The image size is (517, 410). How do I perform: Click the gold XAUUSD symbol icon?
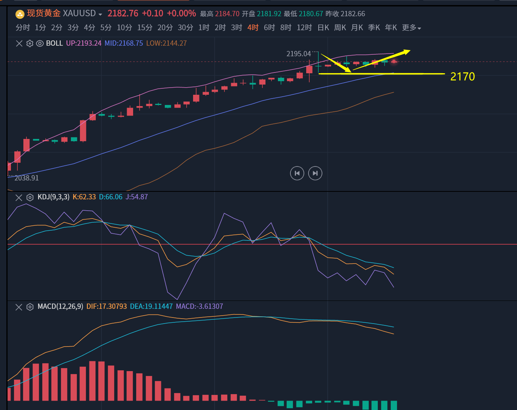pyautogui.click(x=20, y=14)
